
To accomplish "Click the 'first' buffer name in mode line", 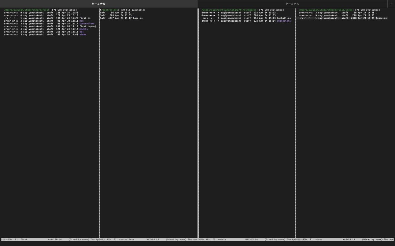I will click(24, 239).
